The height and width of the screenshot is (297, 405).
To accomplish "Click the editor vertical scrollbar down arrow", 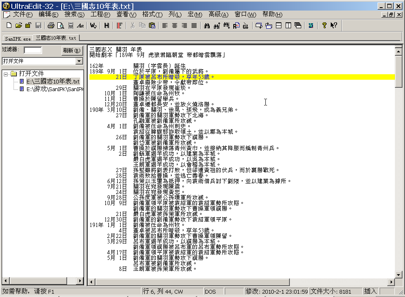I will tap(398, 275).
